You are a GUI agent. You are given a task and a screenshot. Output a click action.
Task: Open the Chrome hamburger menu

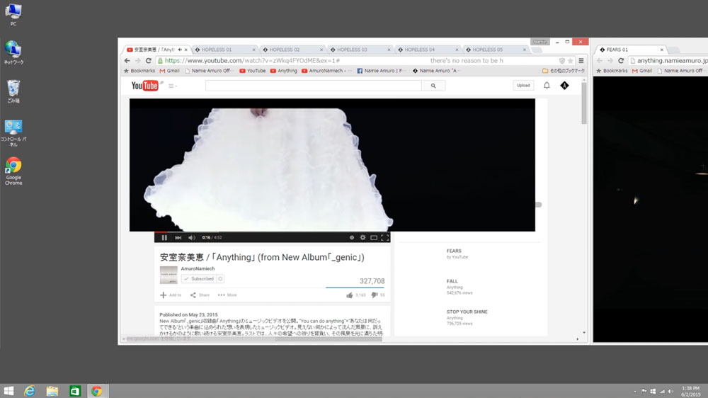(581, 61)
